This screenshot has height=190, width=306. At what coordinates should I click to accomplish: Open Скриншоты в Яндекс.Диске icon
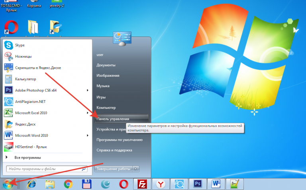(9, 68)
